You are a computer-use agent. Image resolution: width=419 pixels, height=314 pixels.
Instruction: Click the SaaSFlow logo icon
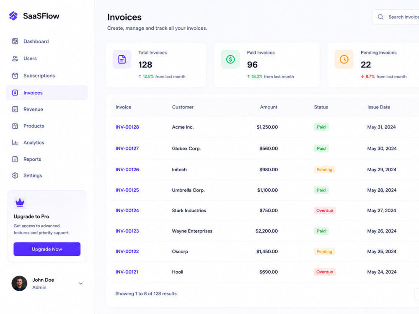pos(13,16)
